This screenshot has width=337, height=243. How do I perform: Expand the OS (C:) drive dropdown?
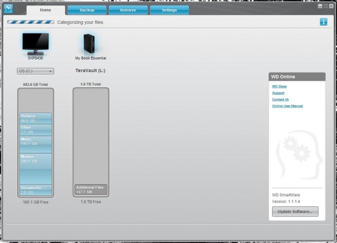(x=35, y=71)
